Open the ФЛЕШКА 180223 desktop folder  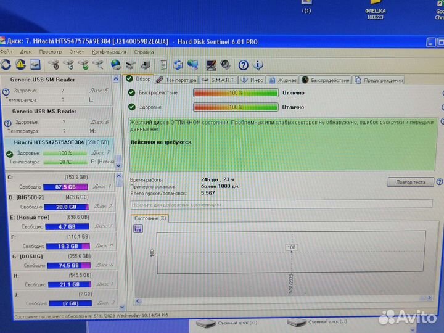point(375,10)
